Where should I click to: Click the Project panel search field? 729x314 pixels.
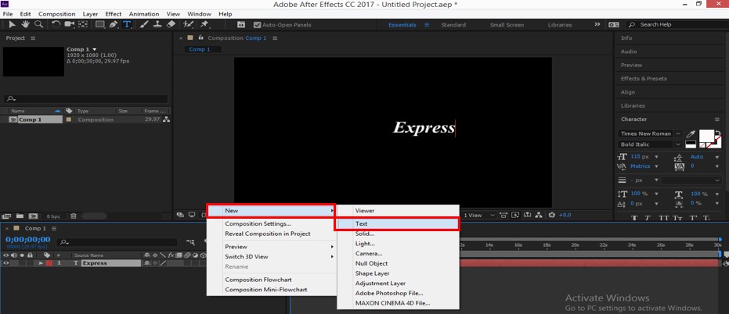(85, 98)
